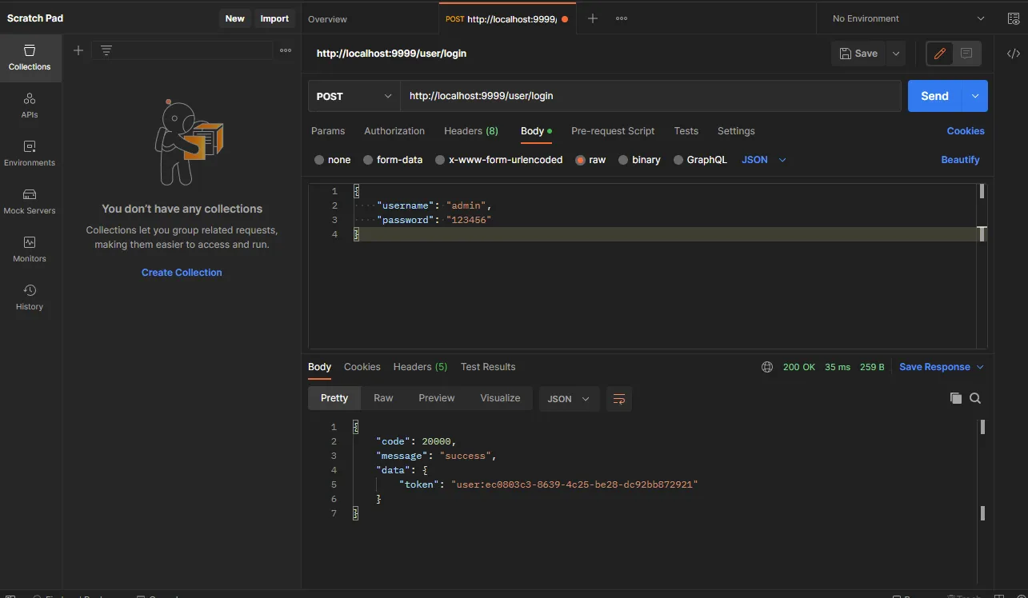Screen dimensions: 1028x598
Task: Switch the response view to Preview
Action: click(x=437, y=398)
